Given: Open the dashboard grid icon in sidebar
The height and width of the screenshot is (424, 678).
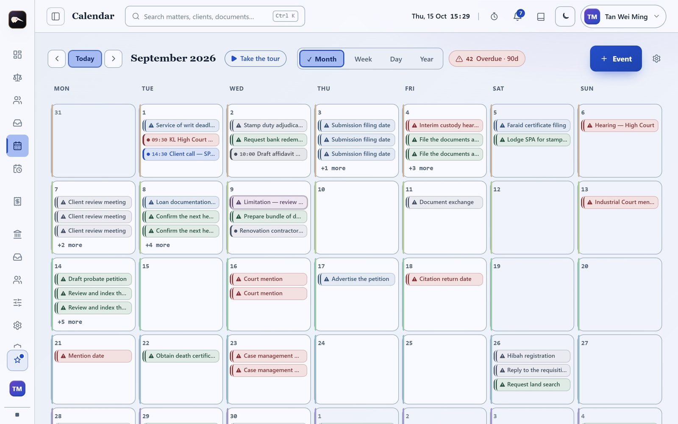Looking at the screenshot, I should point(17,55).
